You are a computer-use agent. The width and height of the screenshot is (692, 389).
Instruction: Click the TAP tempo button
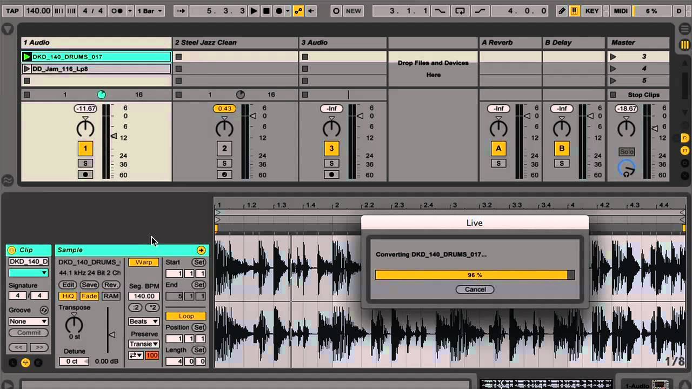pyautogui.click(x=11, y=11)
